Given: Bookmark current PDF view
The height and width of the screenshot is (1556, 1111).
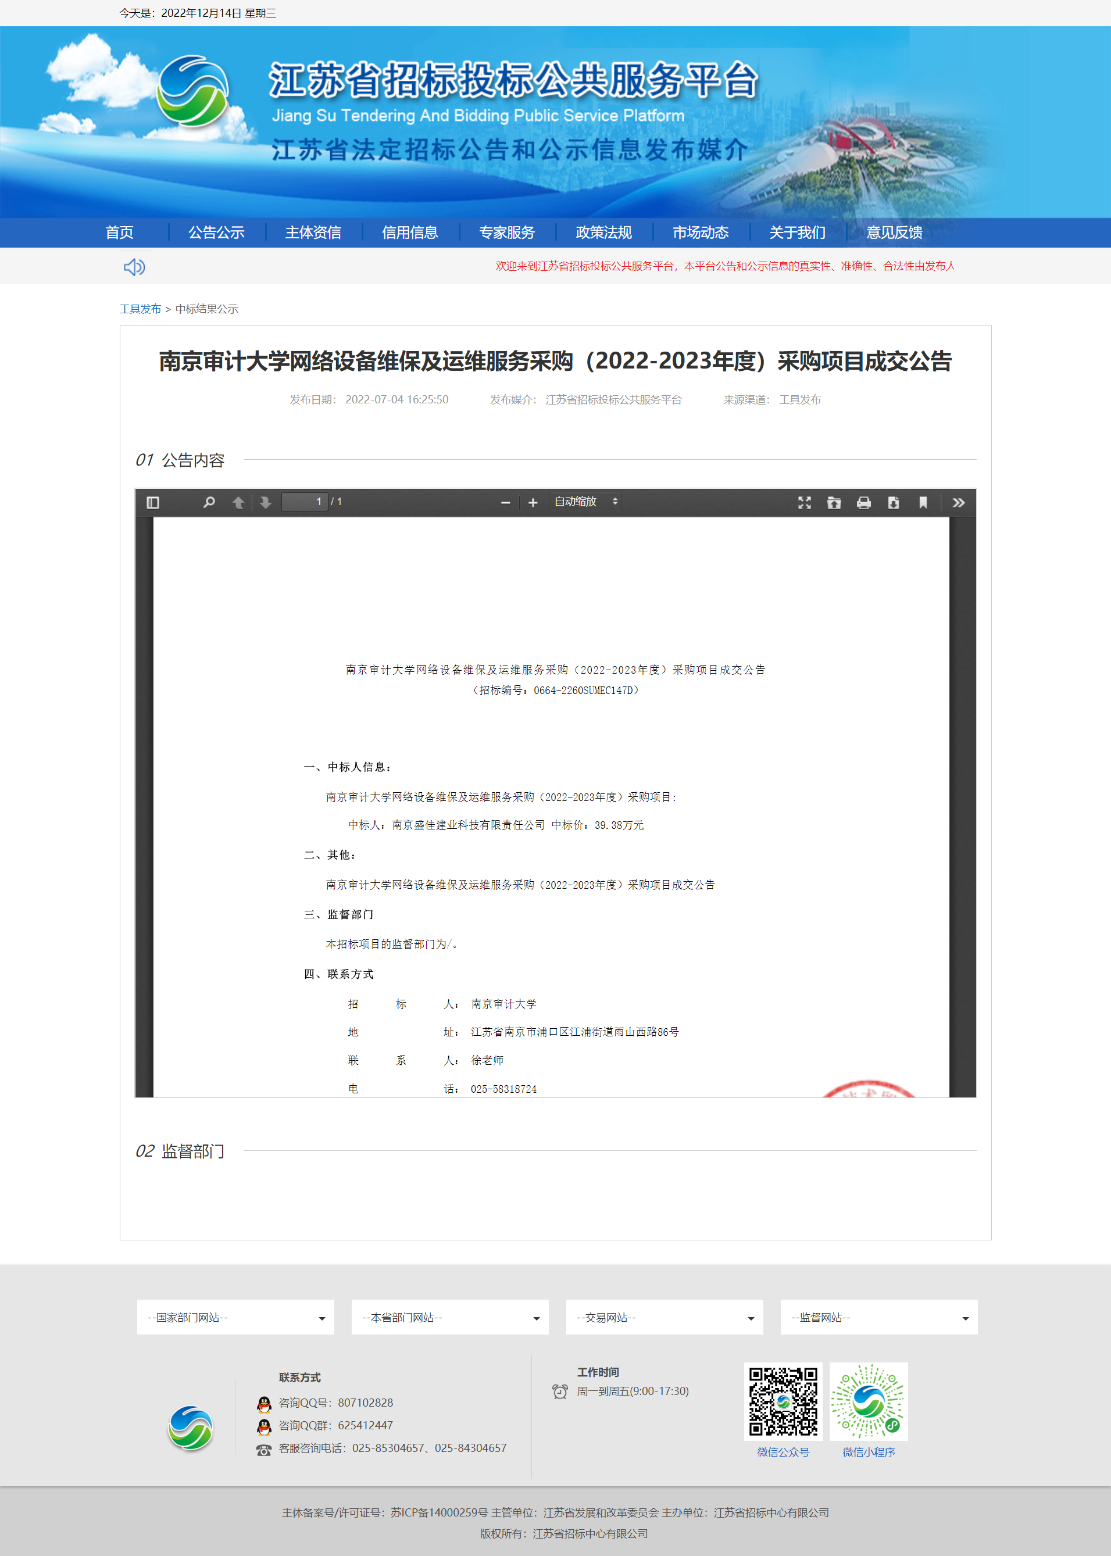Looking at the screenshot, I should (923, 503).
